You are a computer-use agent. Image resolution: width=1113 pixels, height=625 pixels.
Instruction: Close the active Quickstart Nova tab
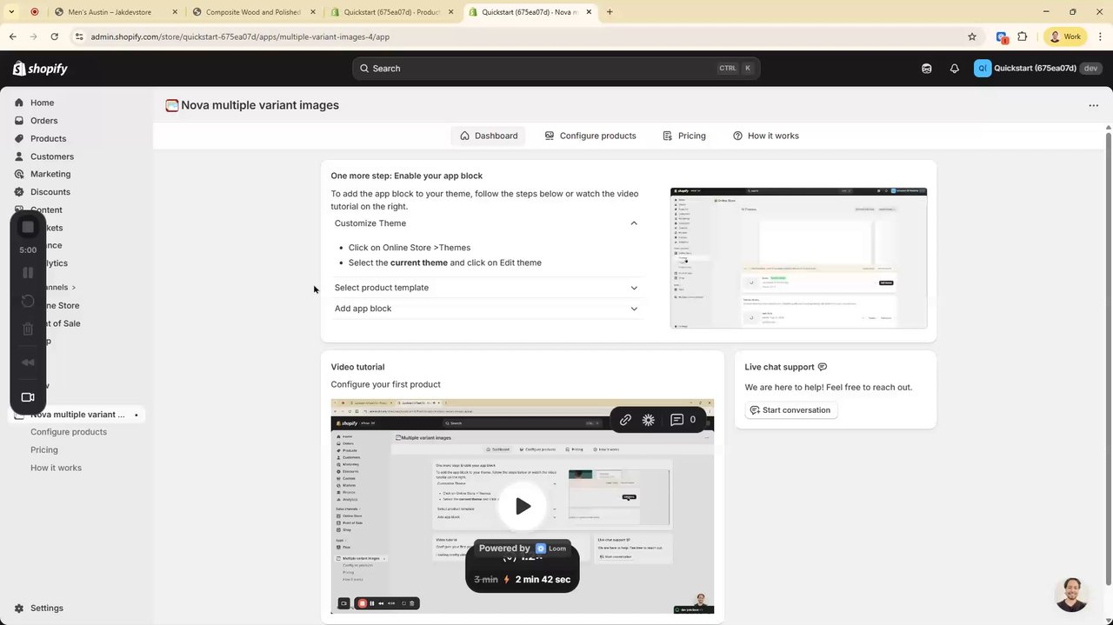point(589,12)
